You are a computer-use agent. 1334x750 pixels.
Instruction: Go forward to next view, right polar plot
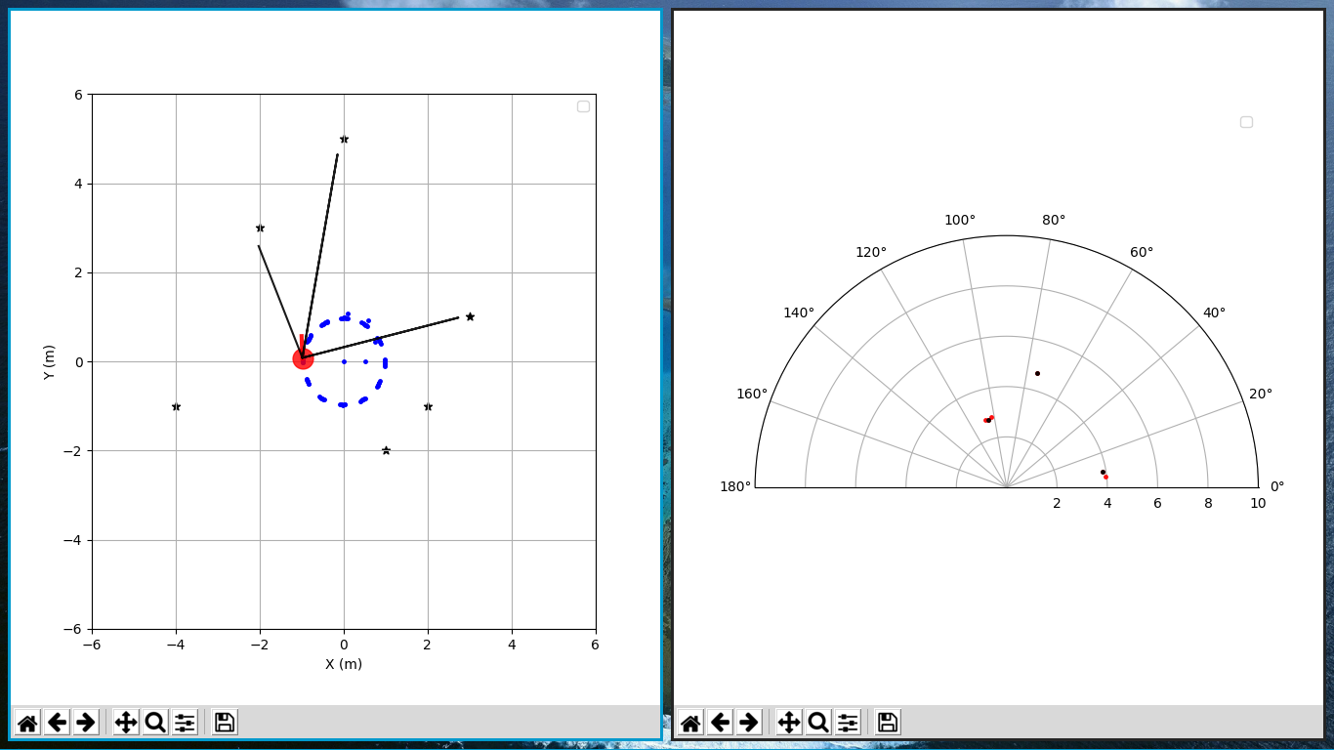pyautogui.click(x=749, y=723)
